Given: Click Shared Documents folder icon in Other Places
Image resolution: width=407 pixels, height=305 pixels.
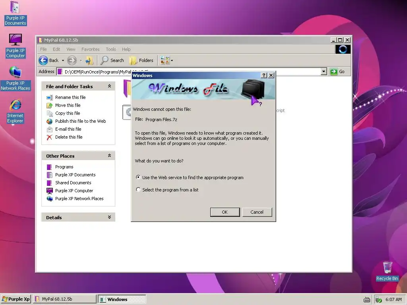Looking at the screenshot, I should [49, 183].
